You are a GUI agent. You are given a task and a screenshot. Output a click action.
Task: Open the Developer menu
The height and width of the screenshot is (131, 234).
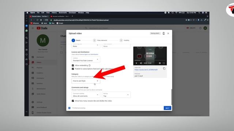click(x=72, y=13)
